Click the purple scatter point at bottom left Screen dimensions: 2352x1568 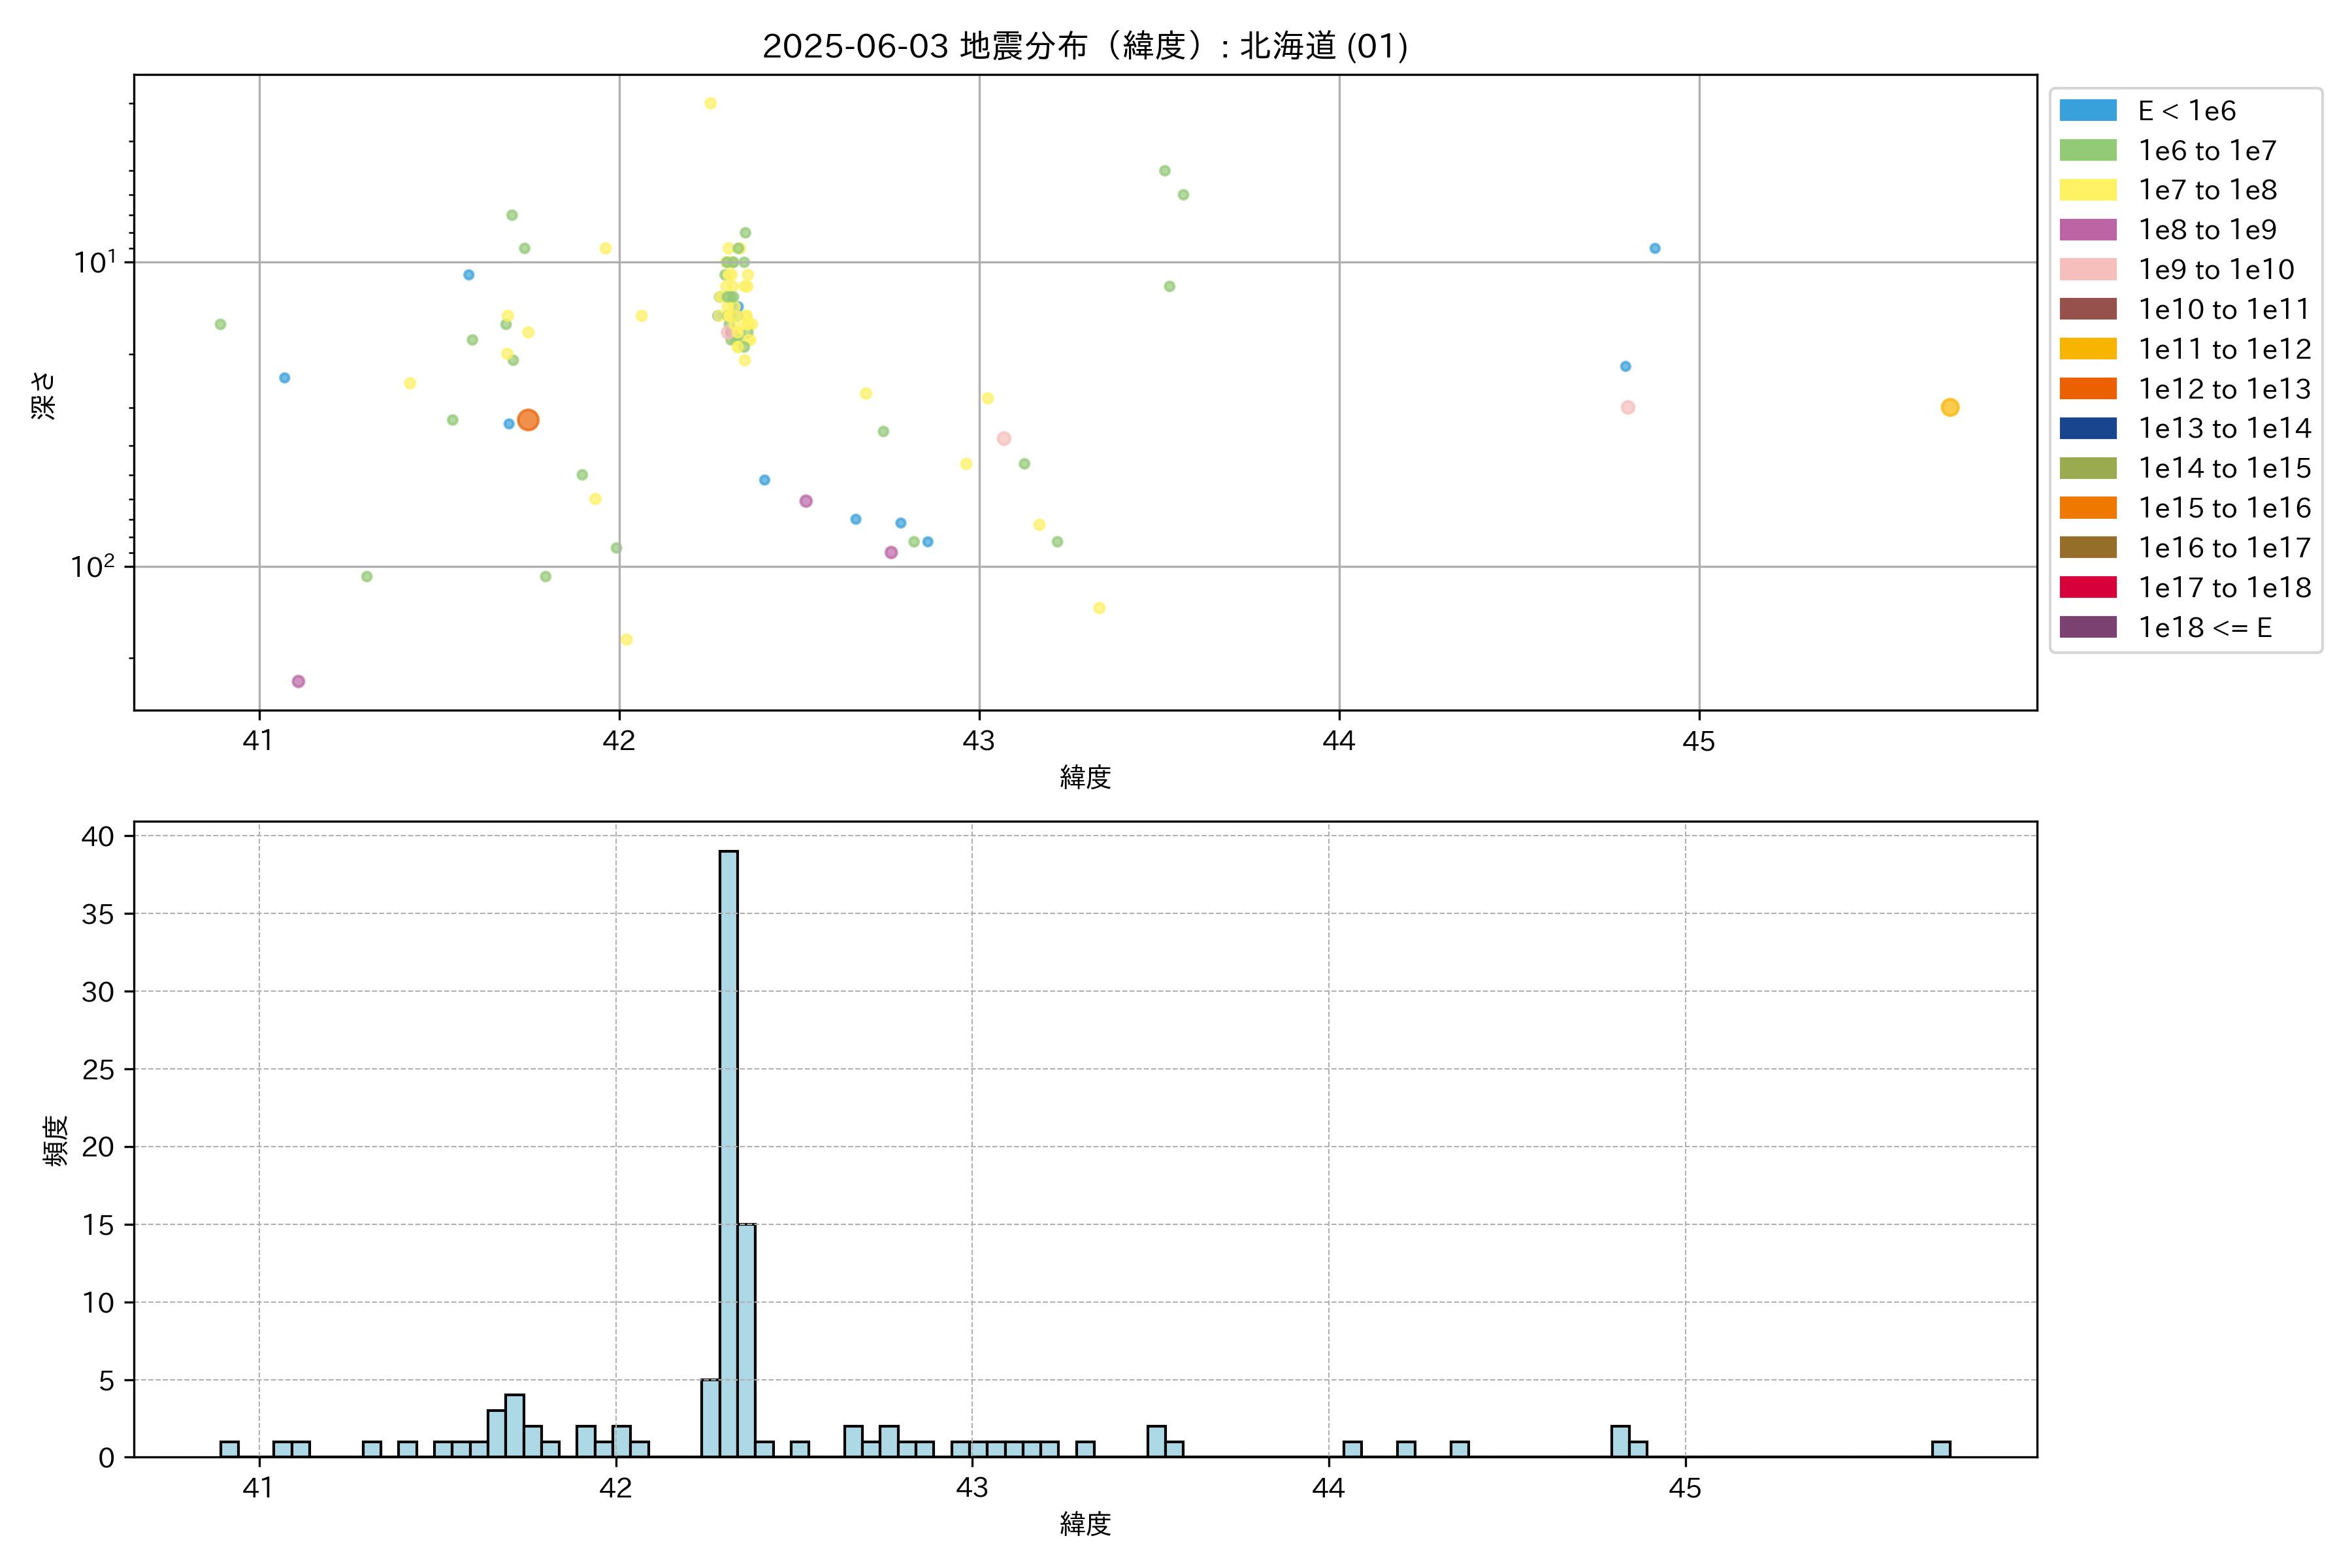(x=298, y=681)
